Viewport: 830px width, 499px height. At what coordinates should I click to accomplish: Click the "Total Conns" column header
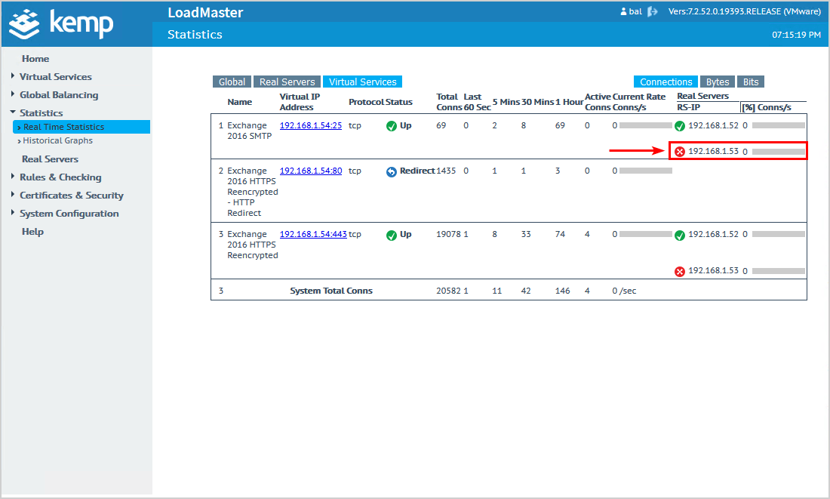[448, 102]
